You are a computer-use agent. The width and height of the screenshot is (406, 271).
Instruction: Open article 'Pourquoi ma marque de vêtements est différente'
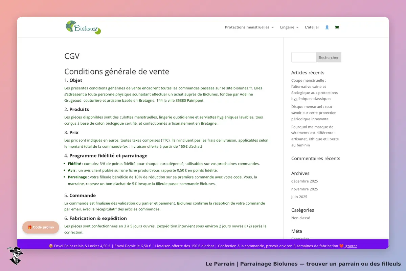[315, 136]
